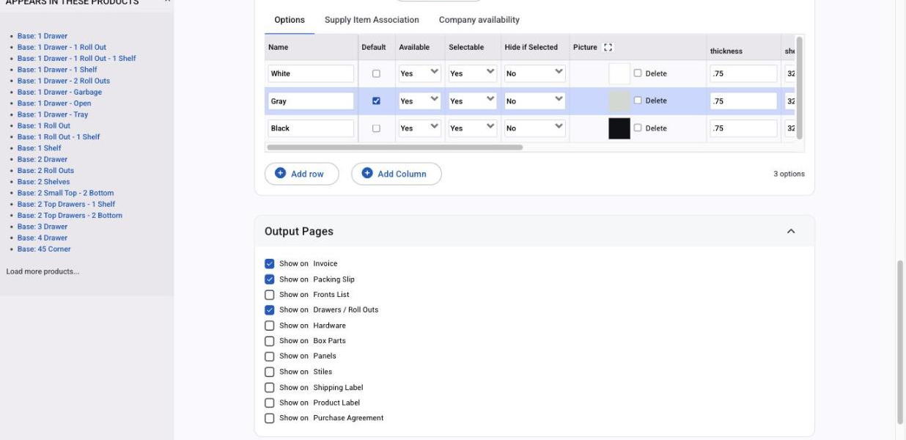Click the options table horizontal scrollbar

coord(395,147)
